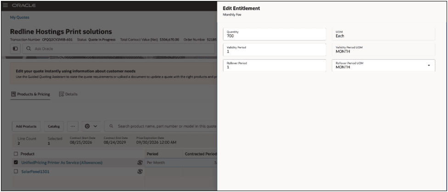The image size is (448, 192).
Task: Click the subscription icon on UnifiedPricing Printer row
Action: point(140,163)
